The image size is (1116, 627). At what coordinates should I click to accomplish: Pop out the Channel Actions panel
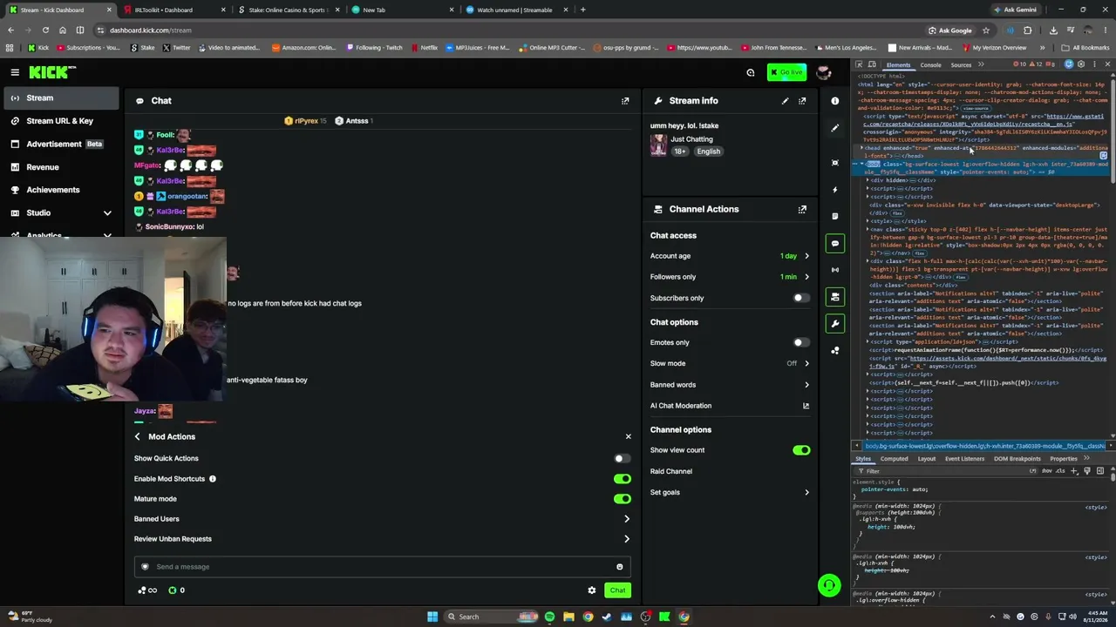[x=802, y=209]
